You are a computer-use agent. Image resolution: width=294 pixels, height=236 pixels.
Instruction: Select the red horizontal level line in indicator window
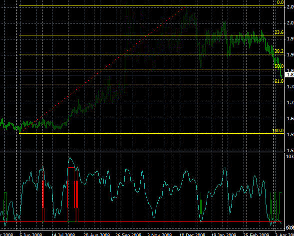pyautogui.click(x=141, y=222)
